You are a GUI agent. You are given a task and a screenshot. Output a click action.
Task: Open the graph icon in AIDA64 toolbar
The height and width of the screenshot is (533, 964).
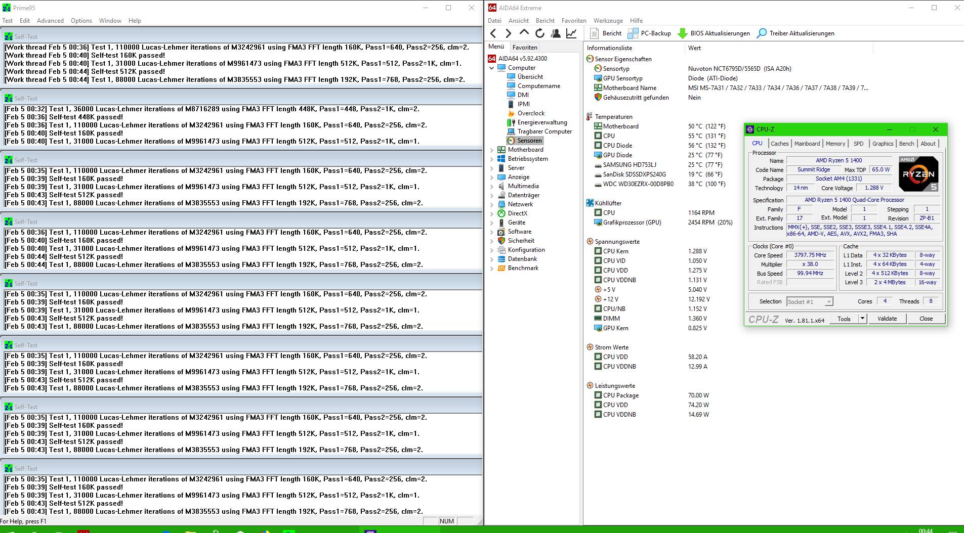click(x=571, y=33)
